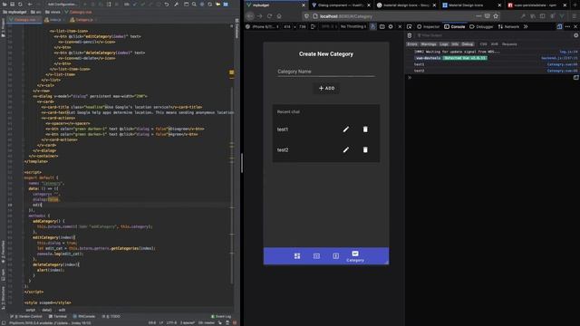Open the second bottom navigation icon

click(x=316, y=255)
